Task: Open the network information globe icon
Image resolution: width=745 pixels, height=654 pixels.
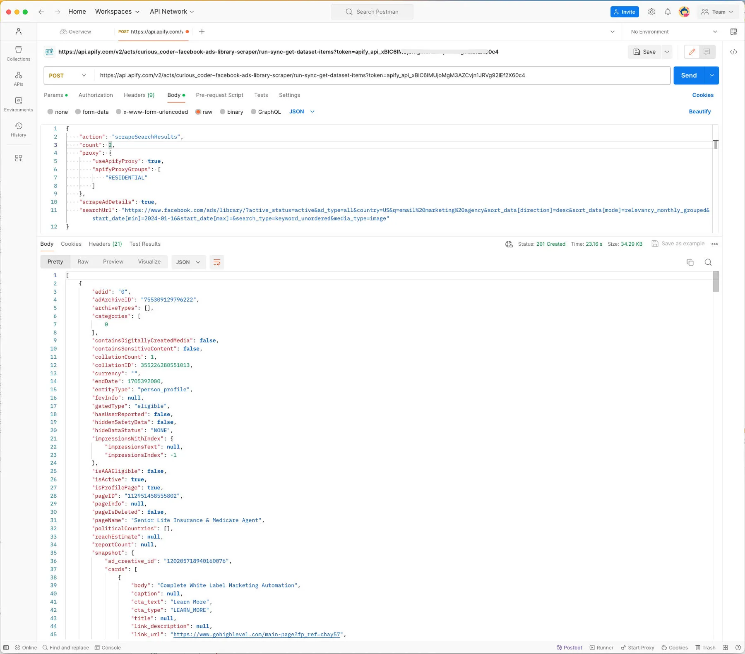Action: pyautogui.click(x=509, y=244)
